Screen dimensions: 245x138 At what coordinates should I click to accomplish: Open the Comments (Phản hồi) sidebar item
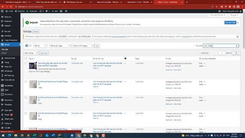pos(8,67)
